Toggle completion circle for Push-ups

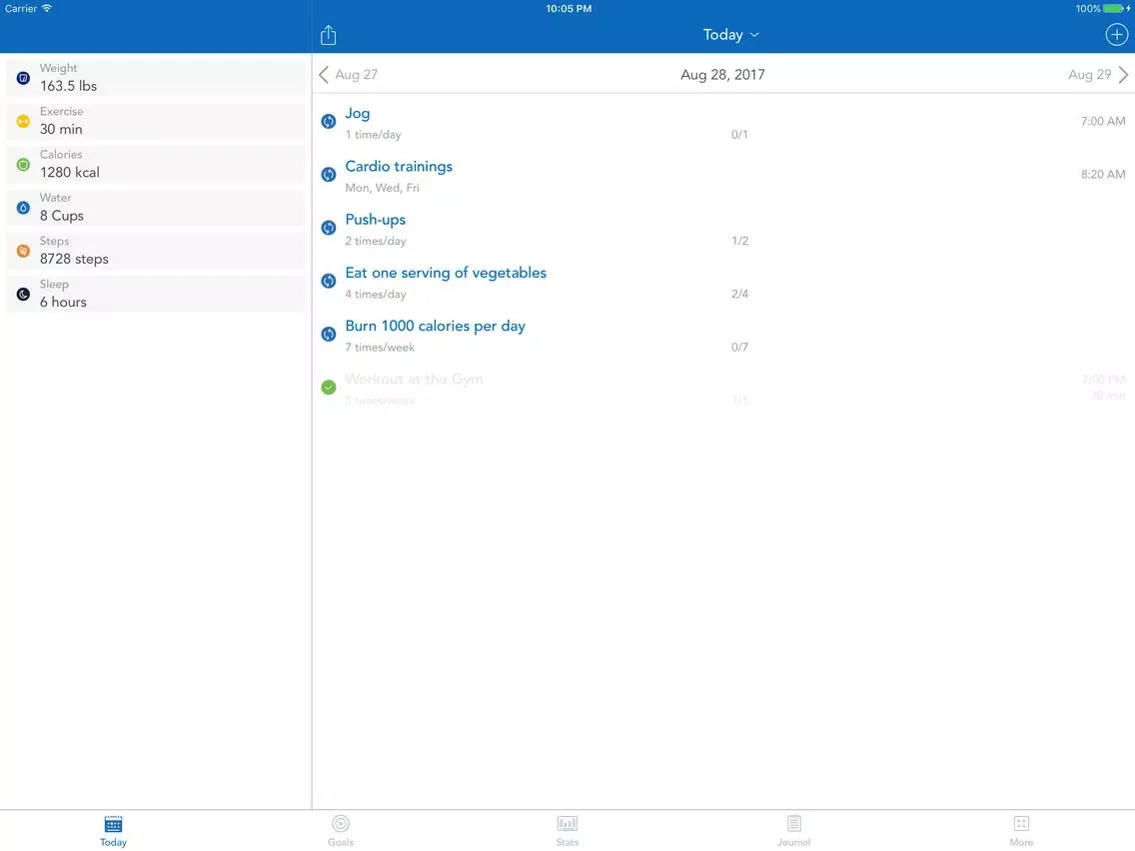click(x=328, y=228)
